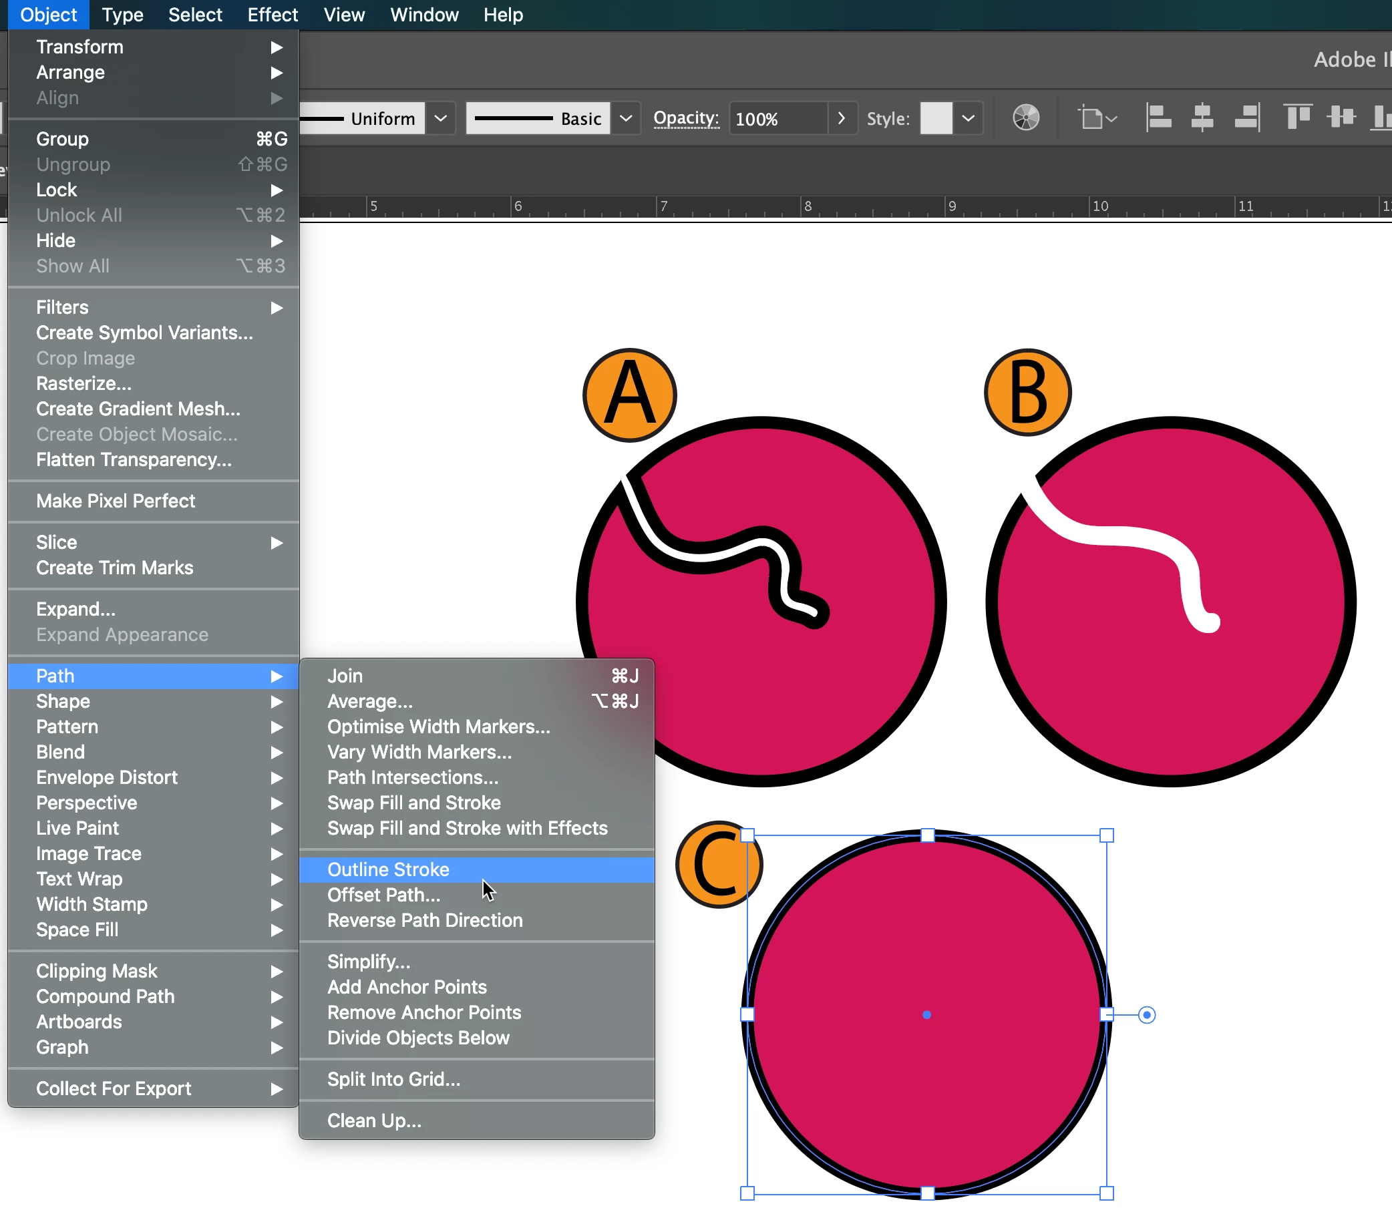Screen dimensions: 1392x1218
Task: Select Offset Path... menu entry
Action: pyautogui.click(x=383, y=895)
